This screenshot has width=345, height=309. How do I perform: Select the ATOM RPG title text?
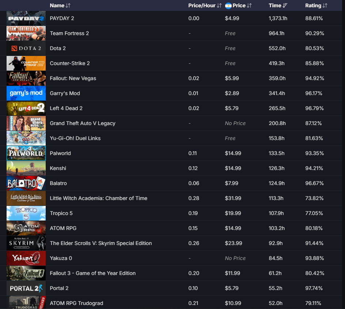[x=63, y=228]
